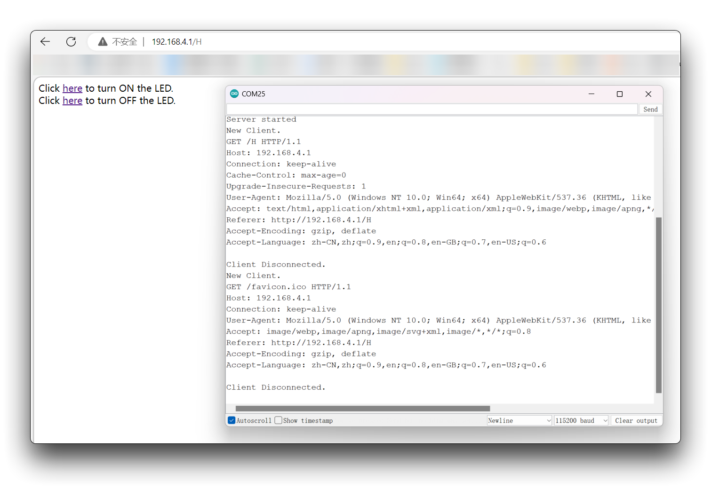Click the address bar URL 192.168.4.1/H
Screen dimensions: 711x489
[x=176, y=42]
